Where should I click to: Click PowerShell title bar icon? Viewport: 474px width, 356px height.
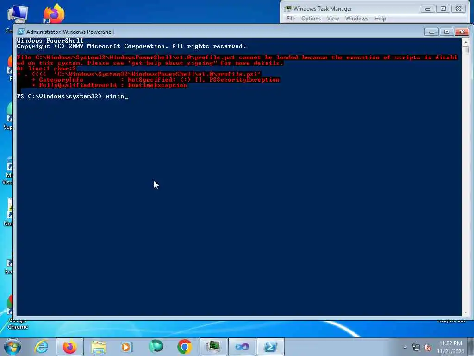tap(20, 32)
